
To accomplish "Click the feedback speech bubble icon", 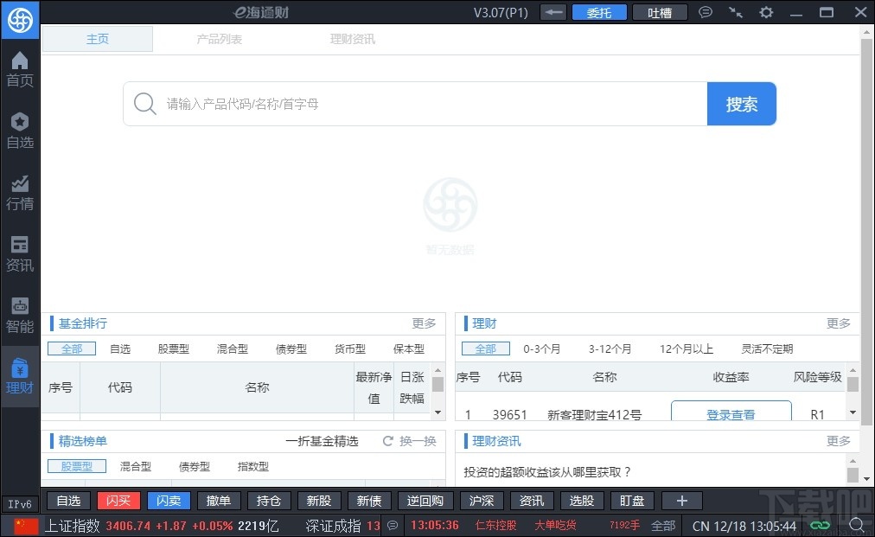I will [706, 12].
